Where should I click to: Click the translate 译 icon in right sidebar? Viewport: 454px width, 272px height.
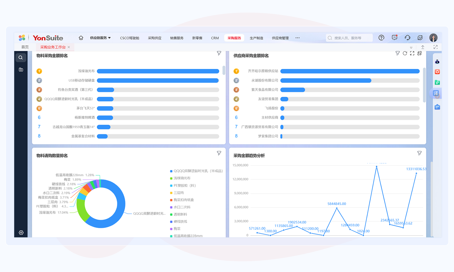click(x=436, y=93)
